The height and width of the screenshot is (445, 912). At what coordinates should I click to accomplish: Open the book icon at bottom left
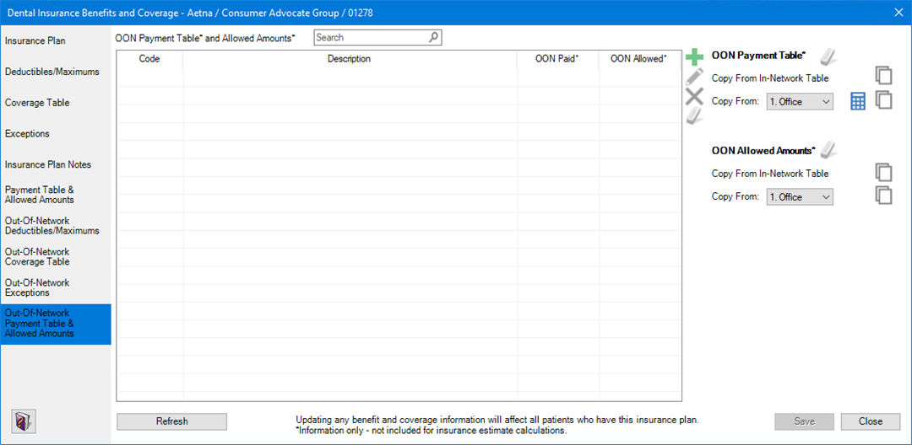click(22, 421)
